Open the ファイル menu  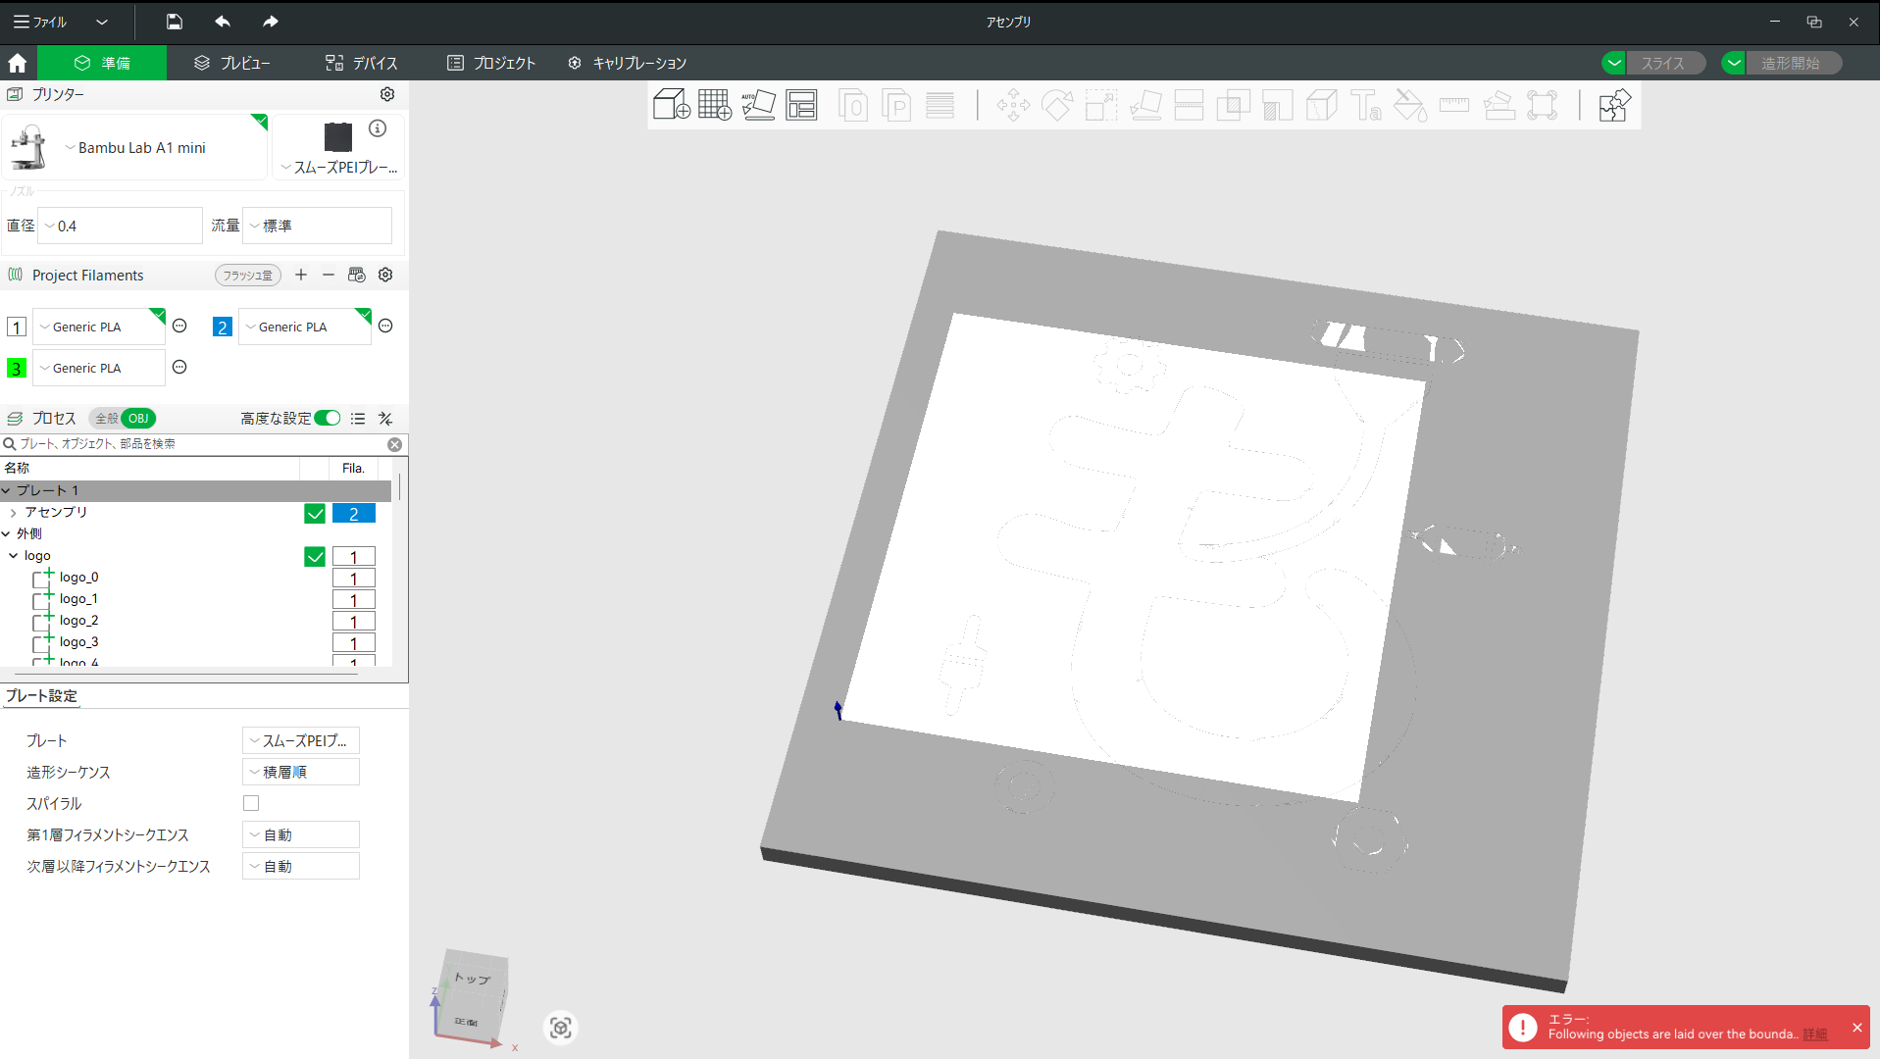coord(41,22)
